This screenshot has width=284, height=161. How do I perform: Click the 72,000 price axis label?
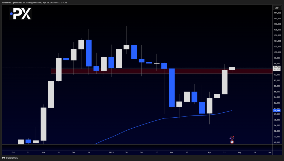pos(277,131)
